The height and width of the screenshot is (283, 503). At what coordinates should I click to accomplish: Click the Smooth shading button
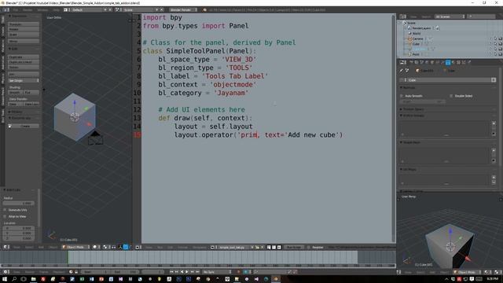16,93
